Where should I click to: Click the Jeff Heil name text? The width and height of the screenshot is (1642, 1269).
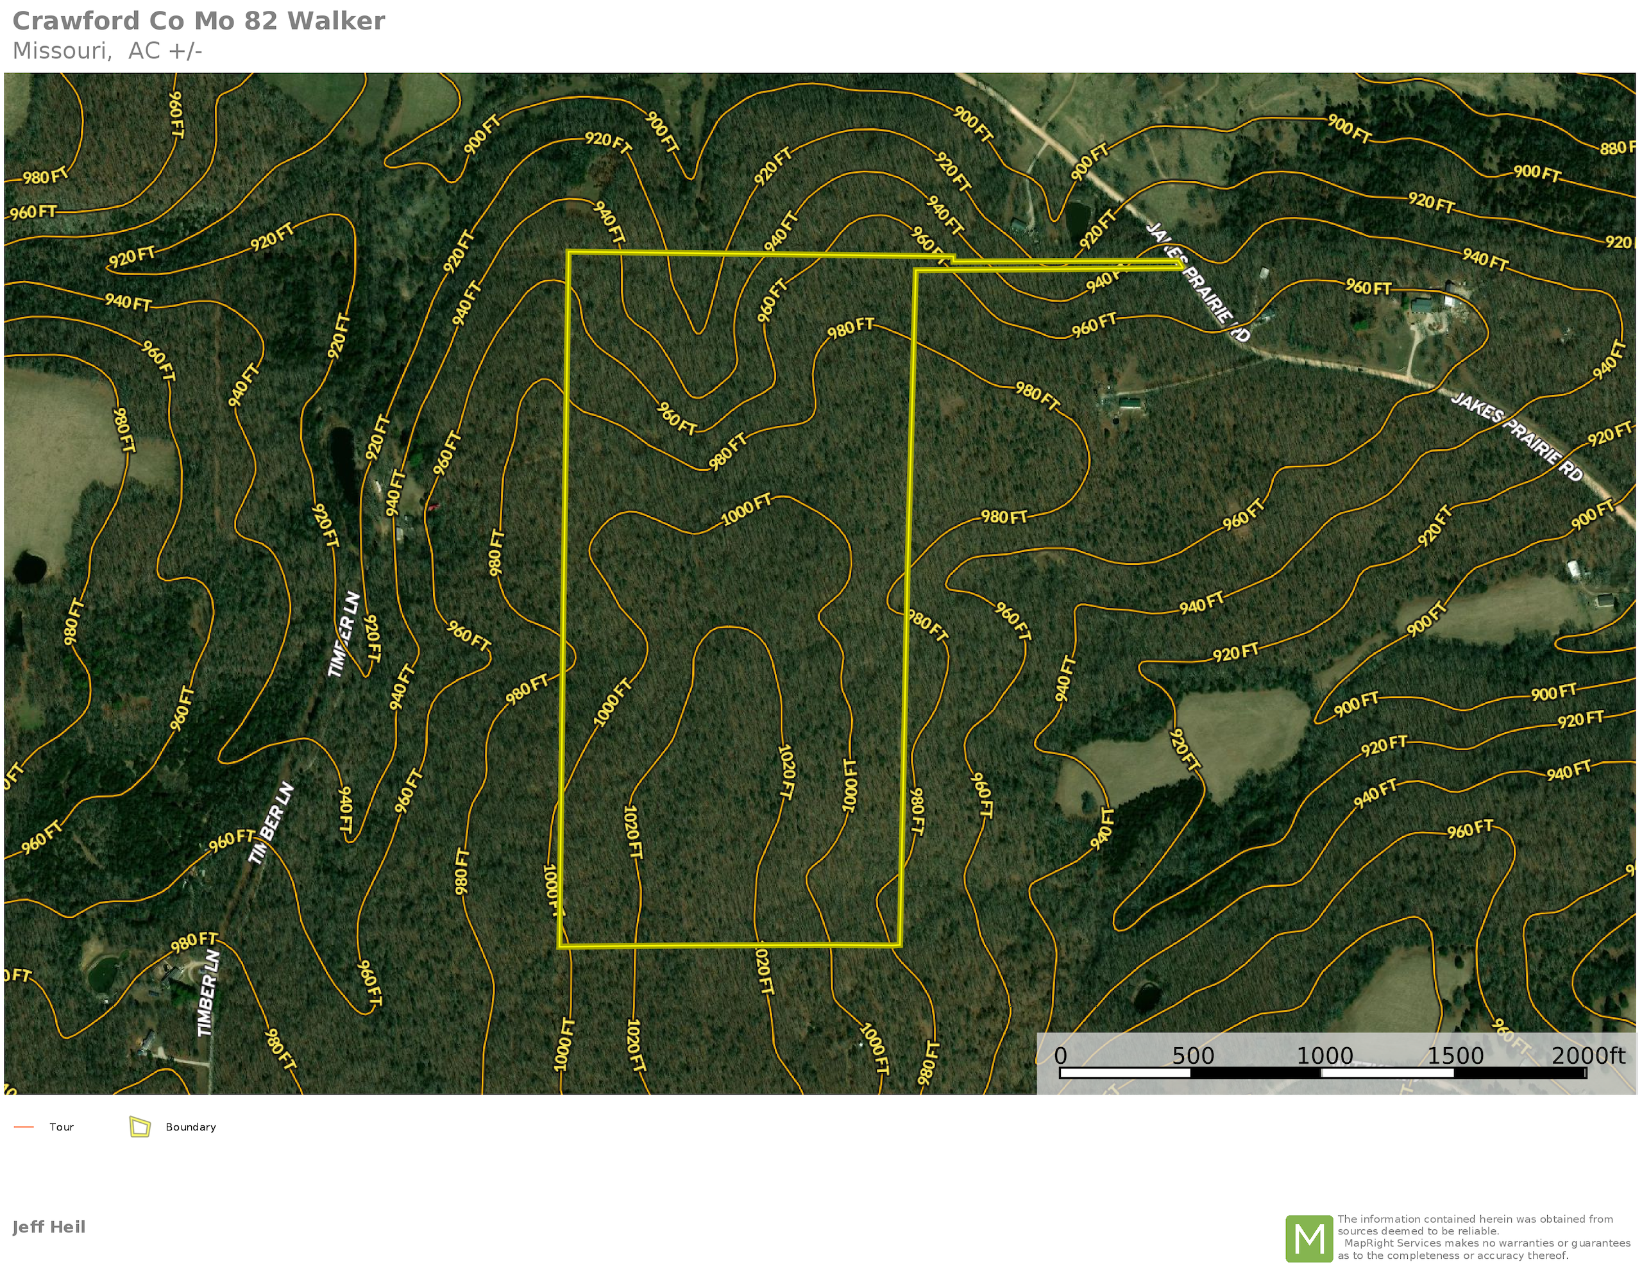click(49, 1227)
